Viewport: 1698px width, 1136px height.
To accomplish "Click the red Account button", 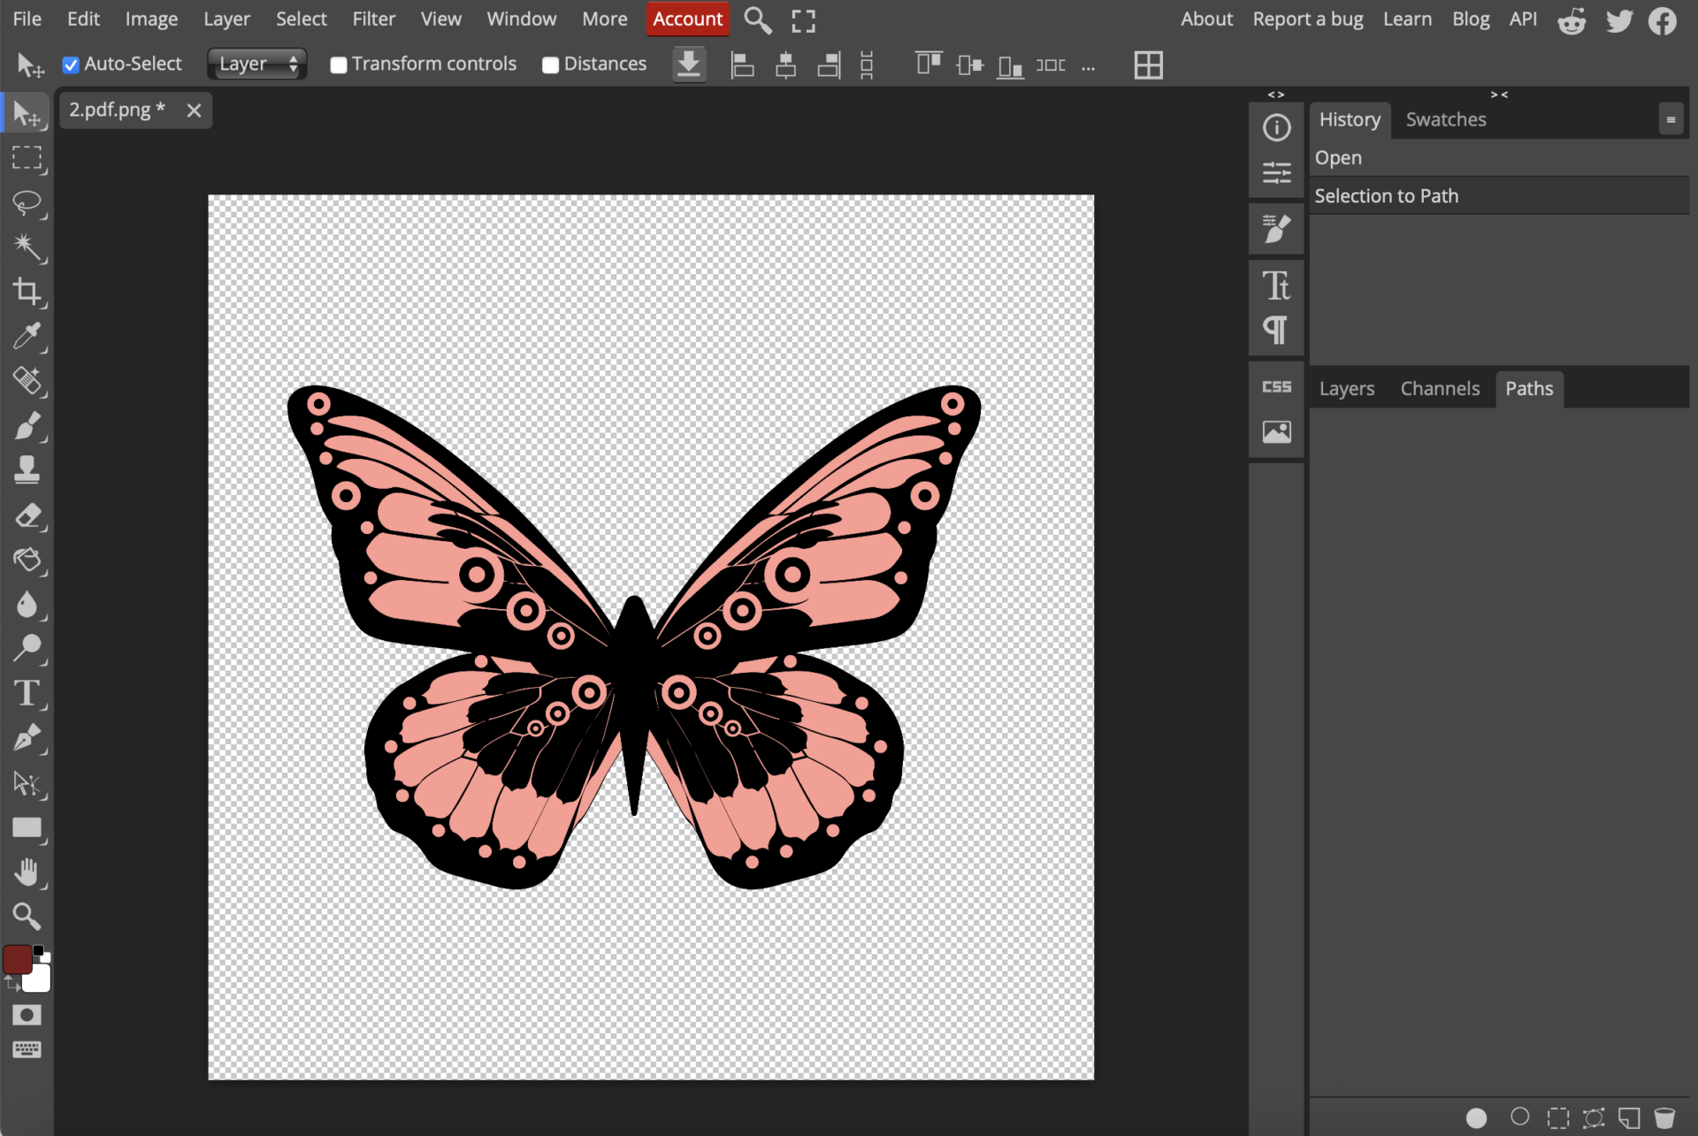I will click(687, 19).
